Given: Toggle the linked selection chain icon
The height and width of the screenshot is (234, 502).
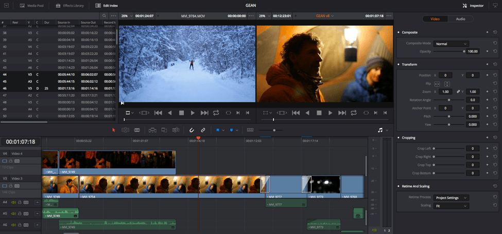Looking at the screenshot, I should [x=203, y=130].
